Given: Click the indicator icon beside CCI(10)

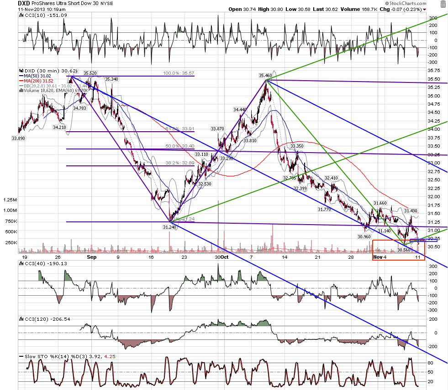Looking at the screenshot, I should click(x=21, y=15).
